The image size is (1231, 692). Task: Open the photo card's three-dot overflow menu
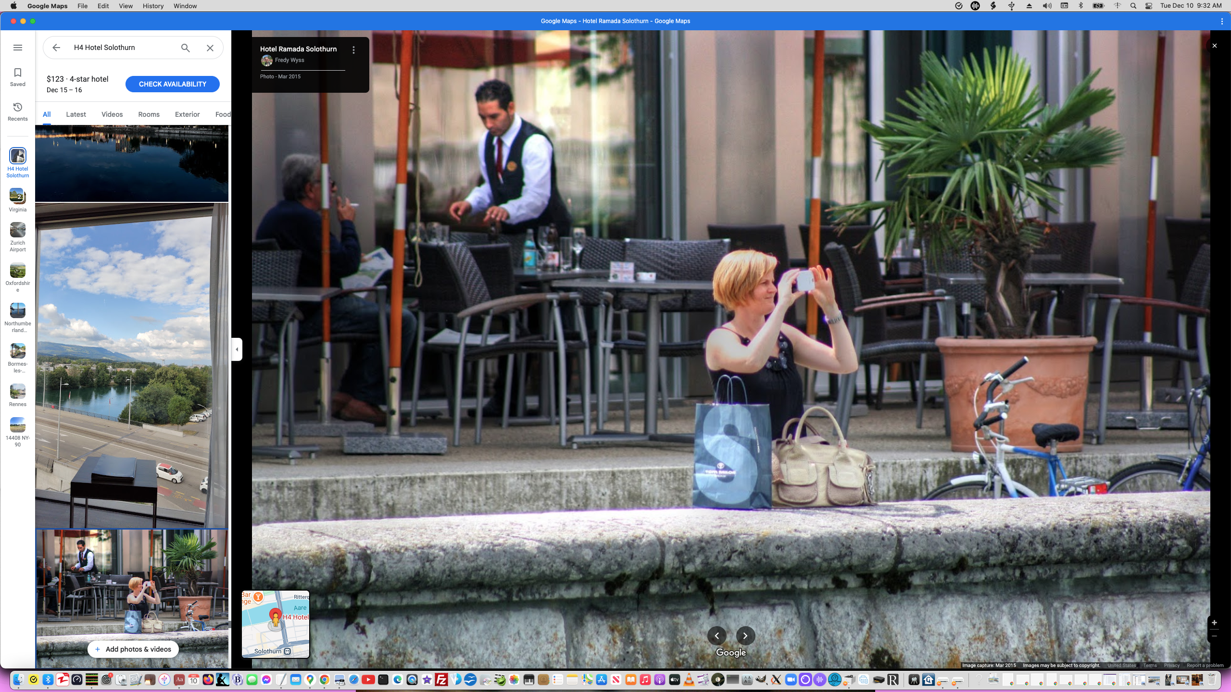click(354, 49)
